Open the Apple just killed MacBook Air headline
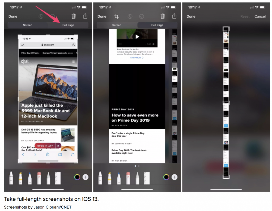Viewport: 272px width, 211px height. pos(45,111)
